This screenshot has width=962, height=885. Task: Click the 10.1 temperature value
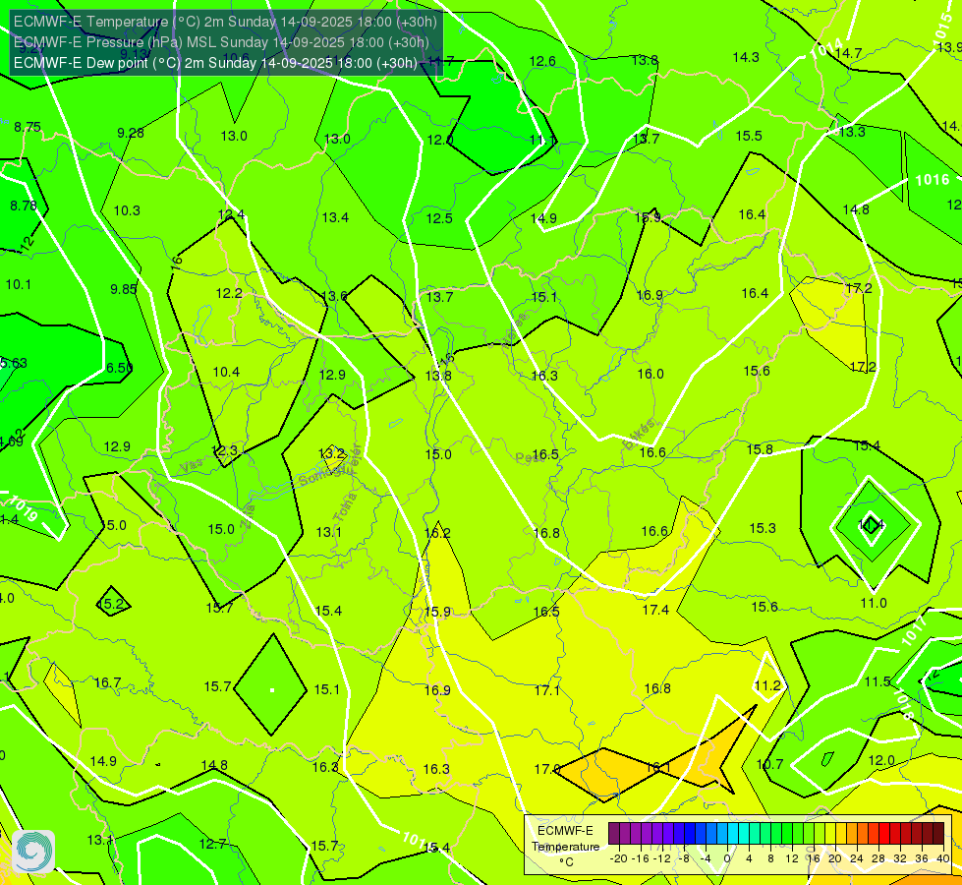point(19,284)
